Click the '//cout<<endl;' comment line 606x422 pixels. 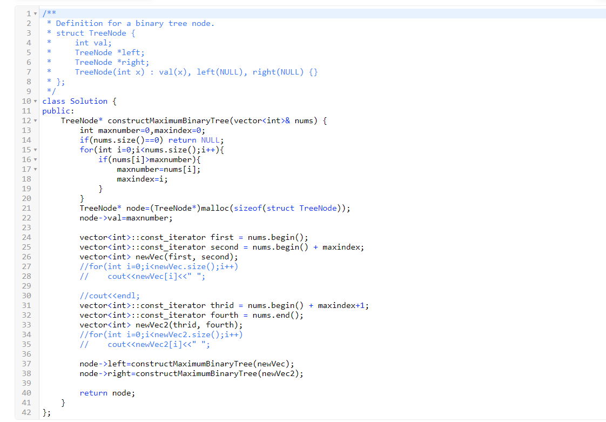[110, 296]
